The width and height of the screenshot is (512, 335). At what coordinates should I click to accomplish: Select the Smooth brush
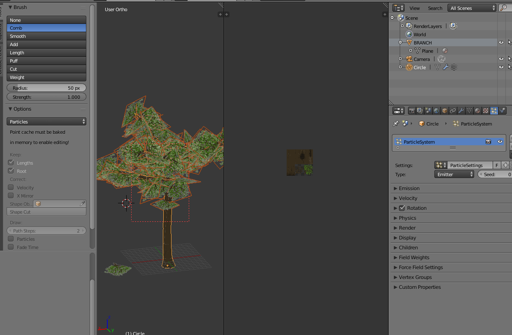[x=46, y=36]
